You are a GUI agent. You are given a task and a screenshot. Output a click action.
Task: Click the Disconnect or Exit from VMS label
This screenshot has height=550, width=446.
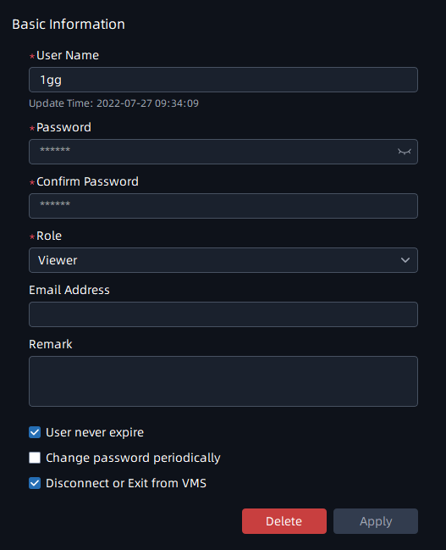pos(126,483)
